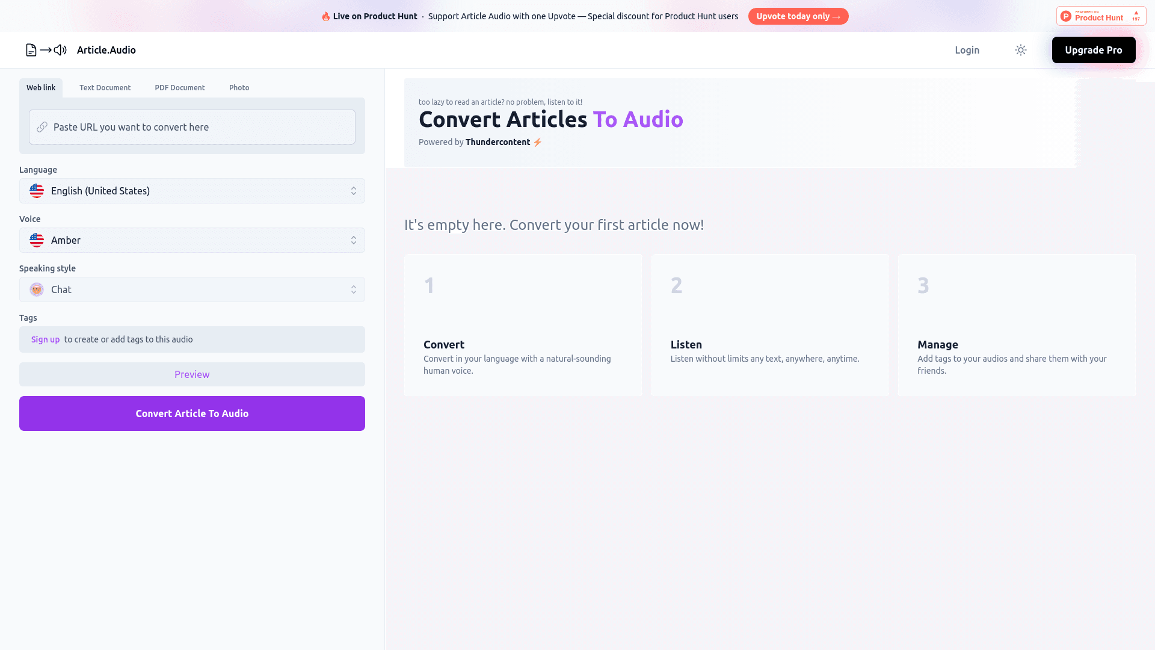
Task: Click the paperclip icon inside the URL field
Action: pyautogui.click(x=42, y=127)
